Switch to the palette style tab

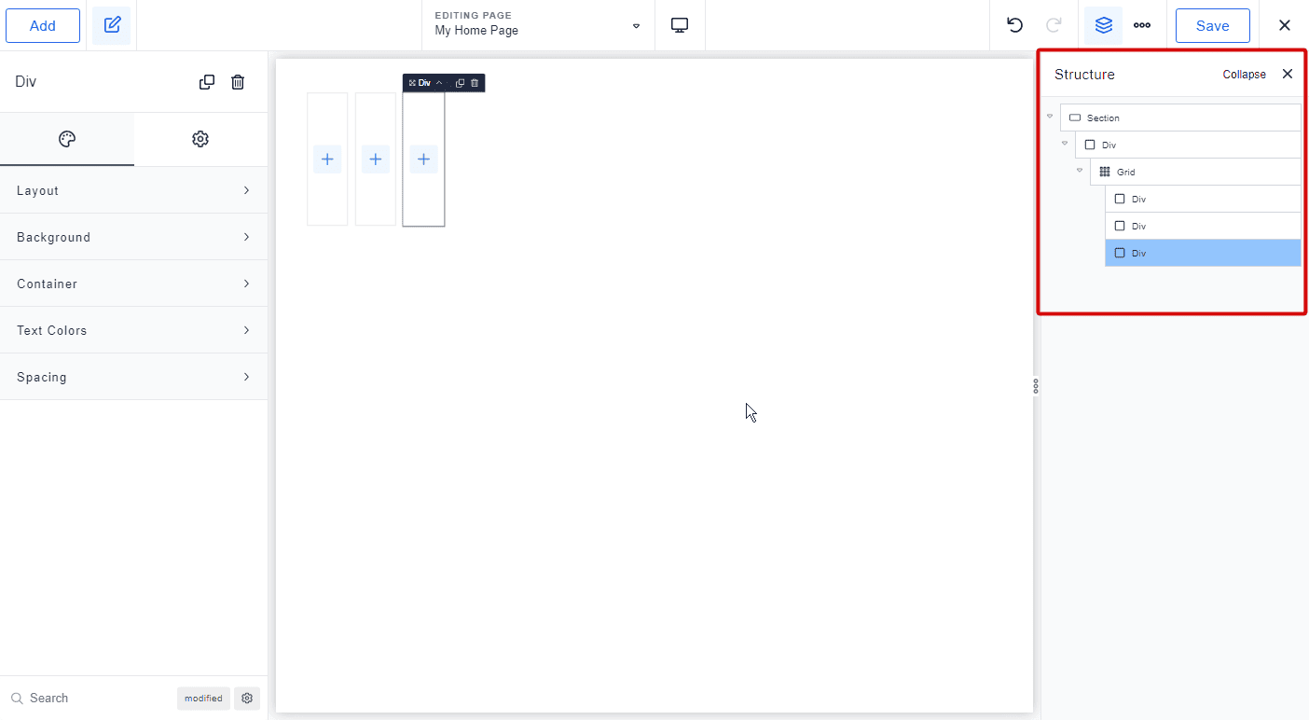point(67,139)
